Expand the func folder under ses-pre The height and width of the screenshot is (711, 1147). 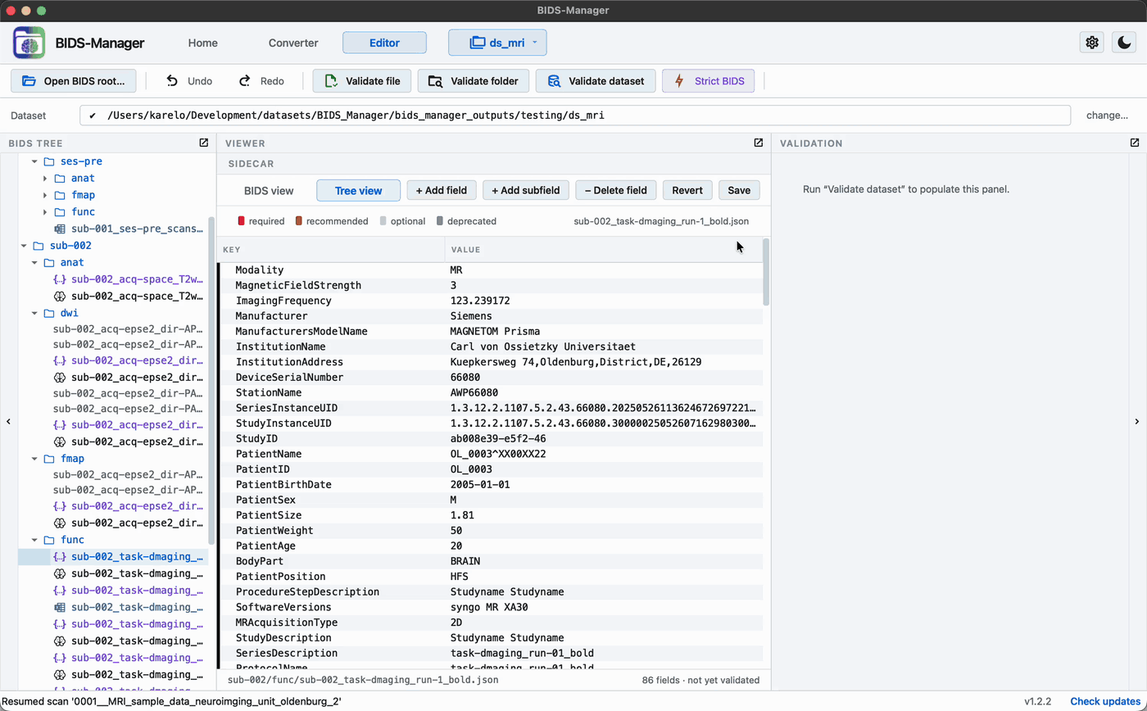tap(46, 211)
